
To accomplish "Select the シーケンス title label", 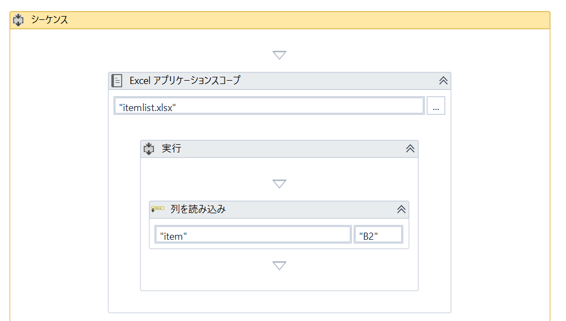I will point(49,20).
